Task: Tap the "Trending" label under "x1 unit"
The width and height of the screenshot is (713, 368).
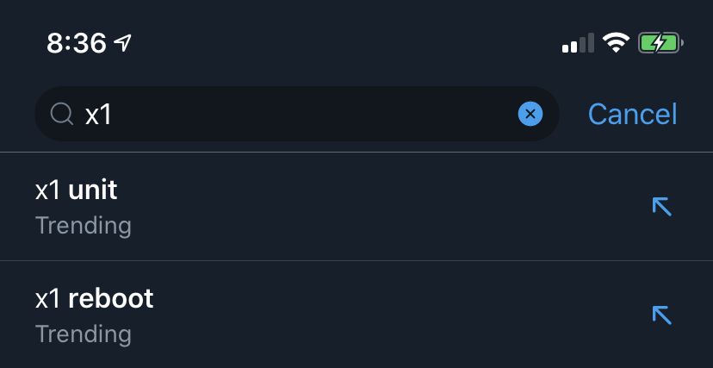Action: (84, 226)
